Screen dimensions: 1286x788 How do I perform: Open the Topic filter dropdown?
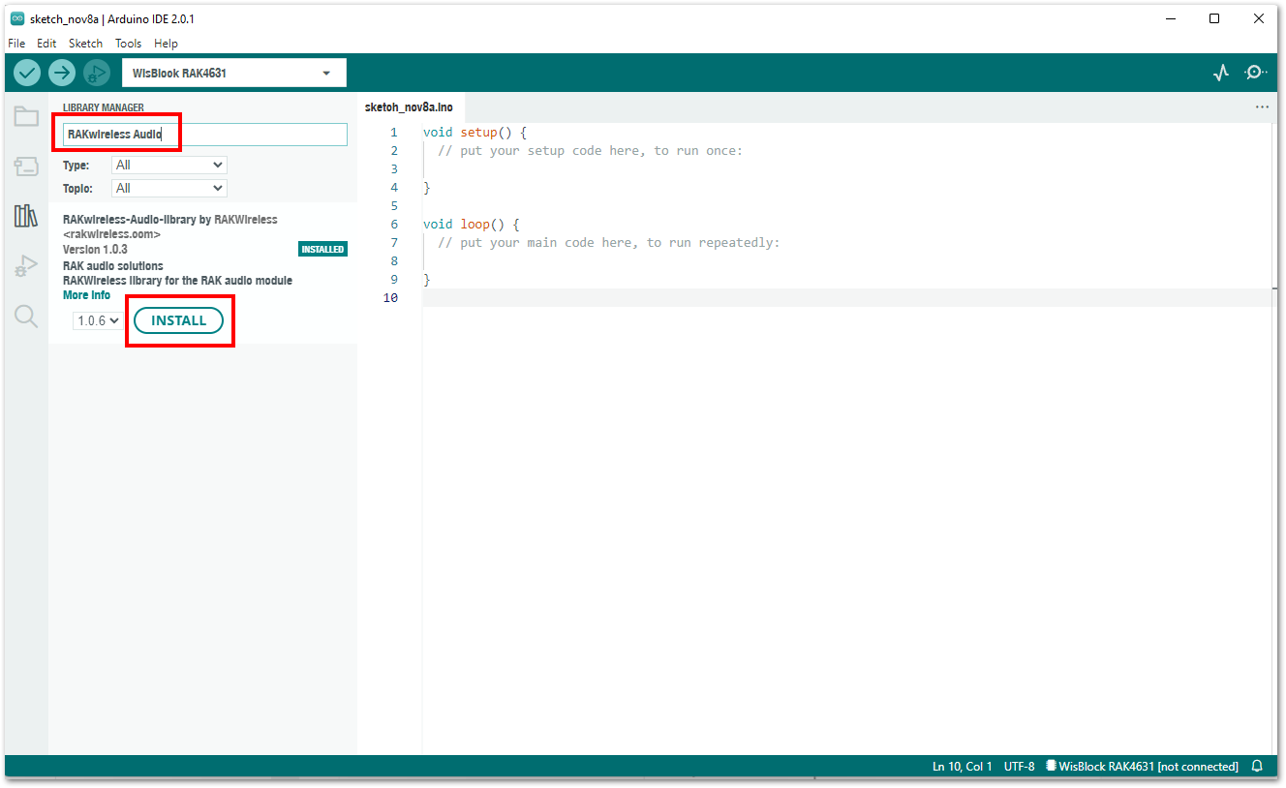(x=168, y=189)
